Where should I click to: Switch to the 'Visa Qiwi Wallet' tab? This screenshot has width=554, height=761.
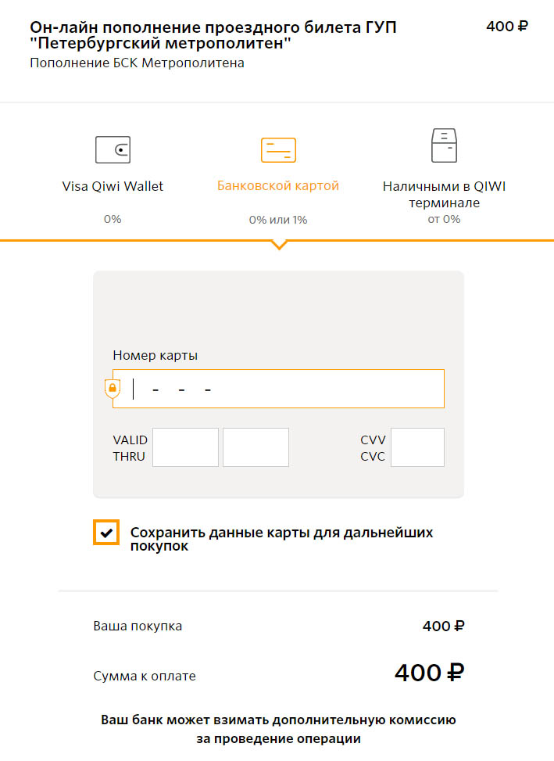click(x=113, y=186)
